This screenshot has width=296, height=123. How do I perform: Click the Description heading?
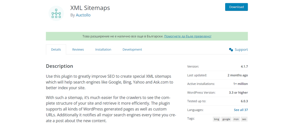[x=60, y=66]
